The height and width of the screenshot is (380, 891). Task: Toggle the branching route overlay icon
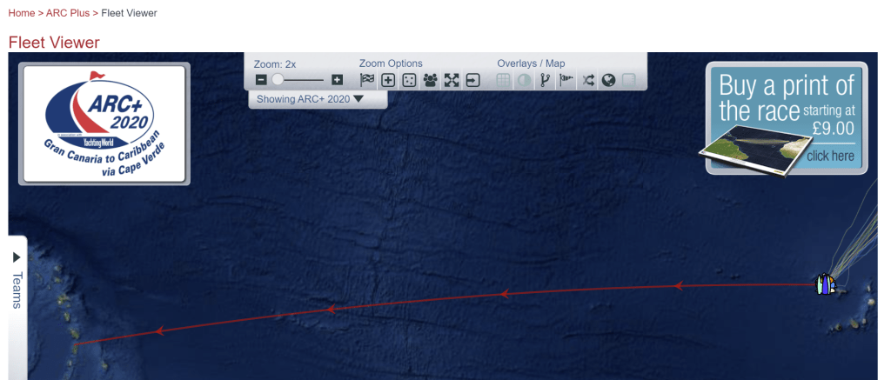546,80
